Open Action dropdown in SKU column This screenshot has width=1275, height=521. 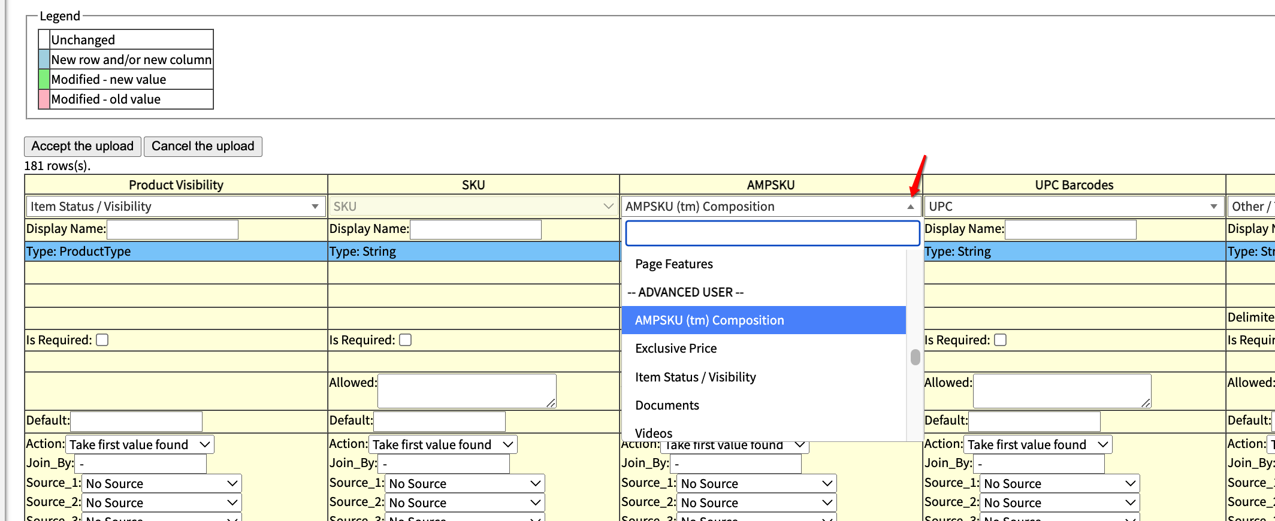(443, 444)
